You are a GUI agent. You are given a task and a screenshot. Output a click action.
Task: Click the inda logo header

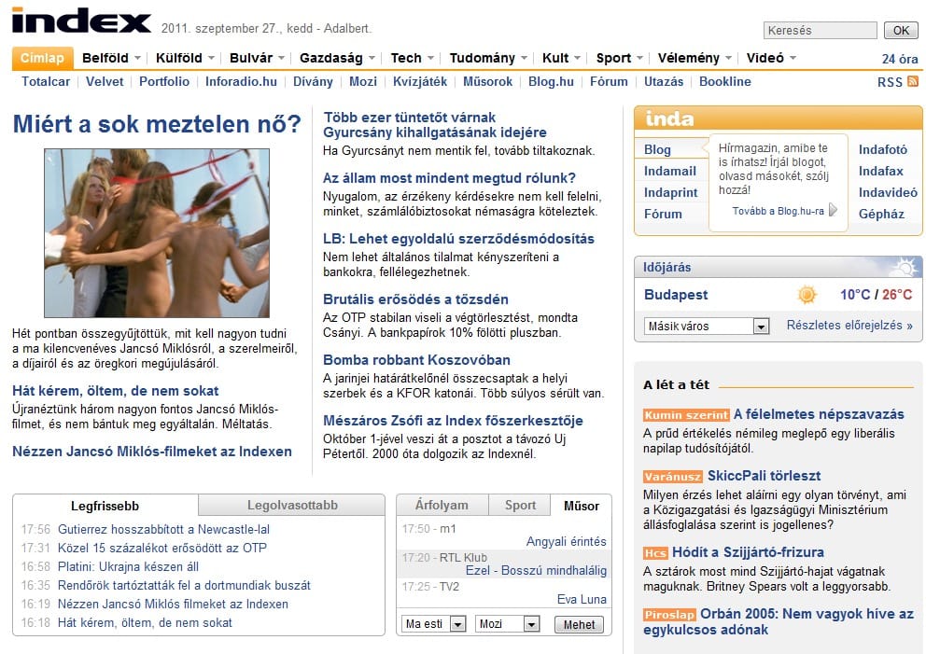(x=669, y=118)
